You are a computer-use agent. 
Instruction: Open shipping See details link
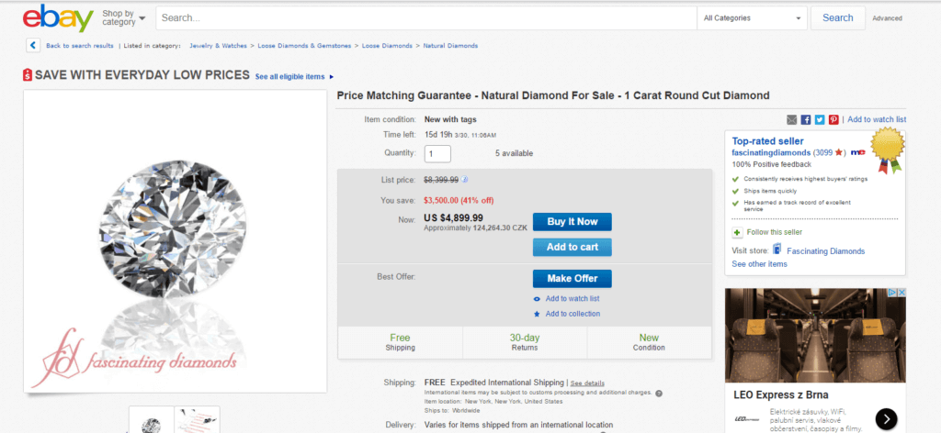[x=587, y=383]
